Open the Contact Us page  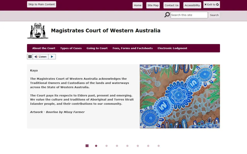(172, 5)
